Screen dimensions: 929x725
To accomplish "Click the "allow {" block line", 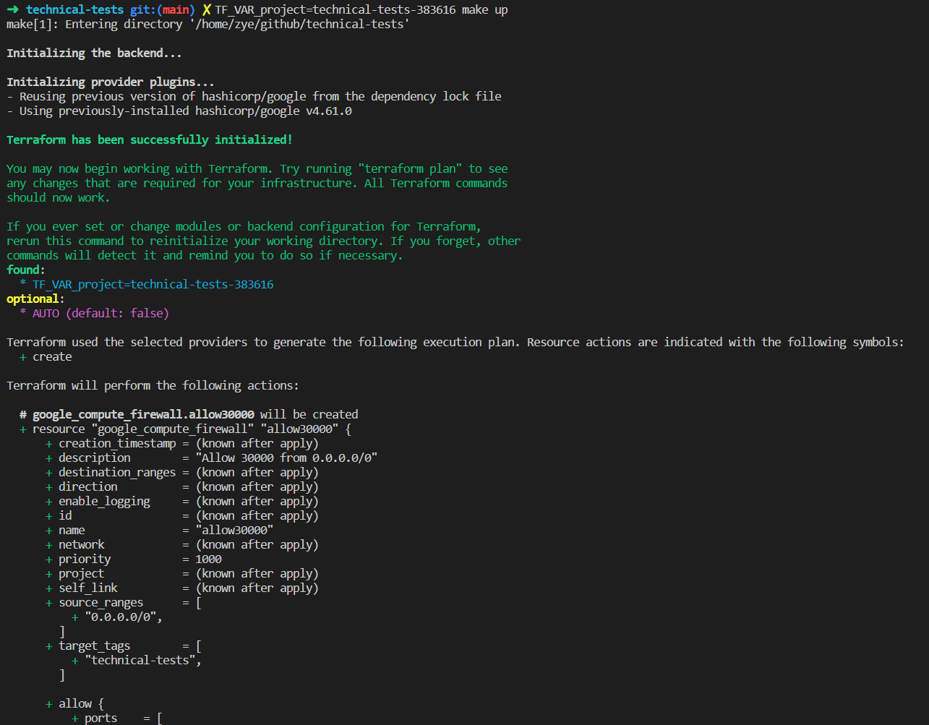I will pyautogui.click(x=74, y=703).
